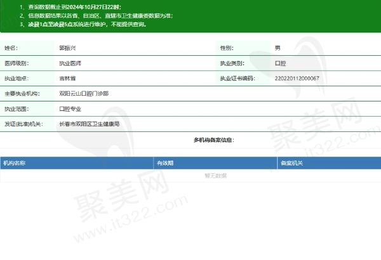This screenshot has height=260, width=381.
Task: Select the 口腔专业 value
Action: pos(70,109)
